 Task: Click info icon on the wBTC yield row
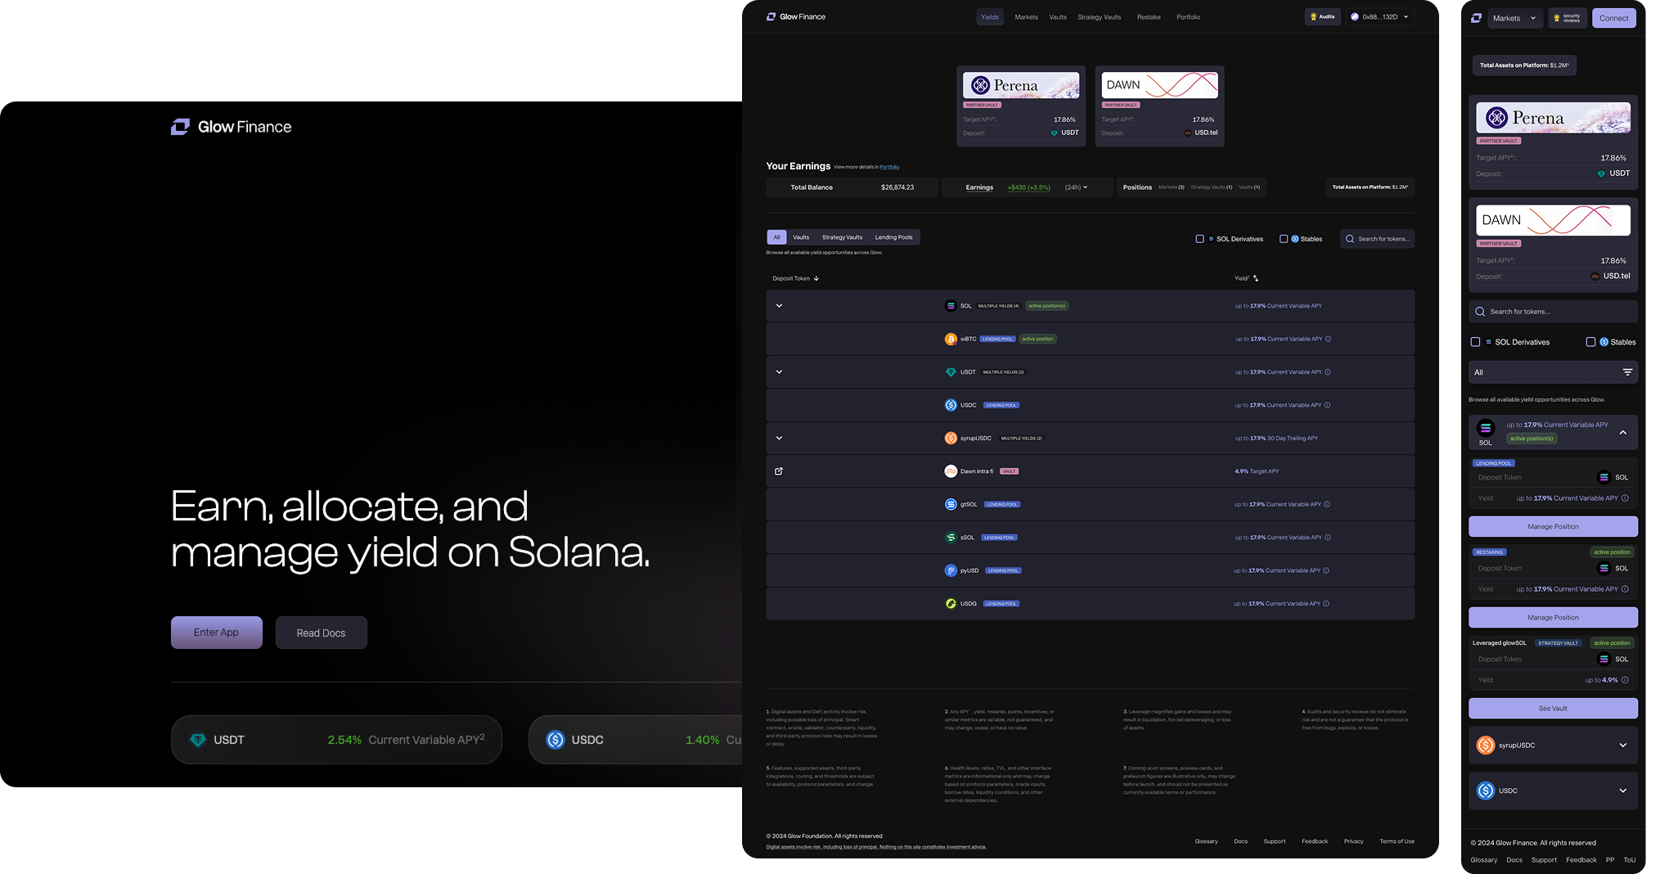click(x=1328, y=339)
